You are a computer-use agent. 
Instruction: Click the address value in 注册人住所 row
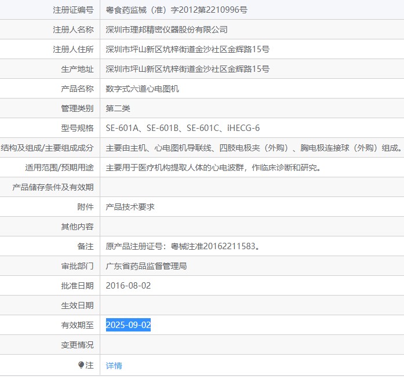point(188,49)
